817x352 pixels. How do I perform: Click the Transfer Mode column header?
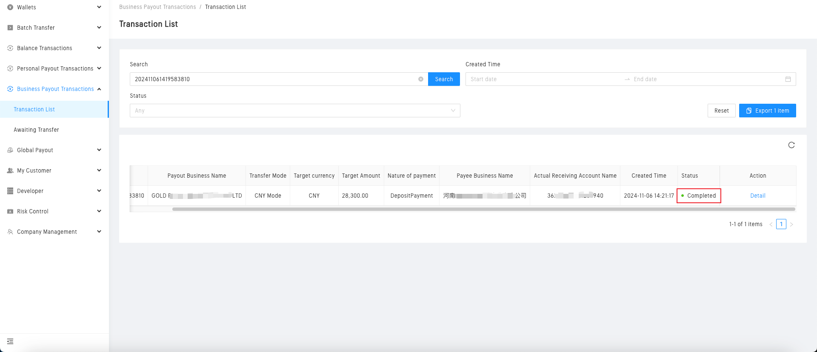tap(268, 176)
